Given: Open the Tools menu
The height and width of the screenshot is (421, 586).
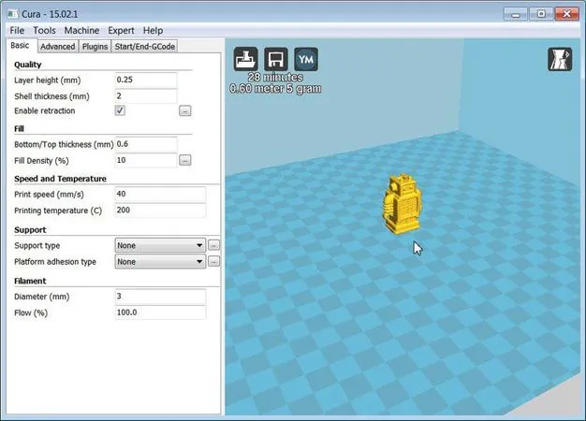Looking at the screenshot, I should pos(44,30).
